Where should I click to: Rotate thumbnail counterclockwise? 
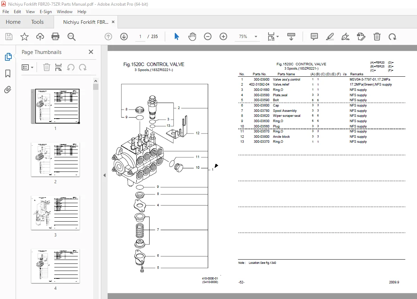click(x=71, y=67)
